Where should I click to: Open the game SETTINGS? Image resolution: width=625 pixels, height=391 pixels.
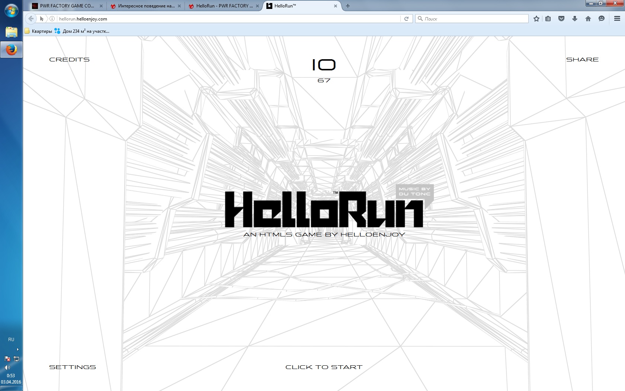[x=72, y=367]
